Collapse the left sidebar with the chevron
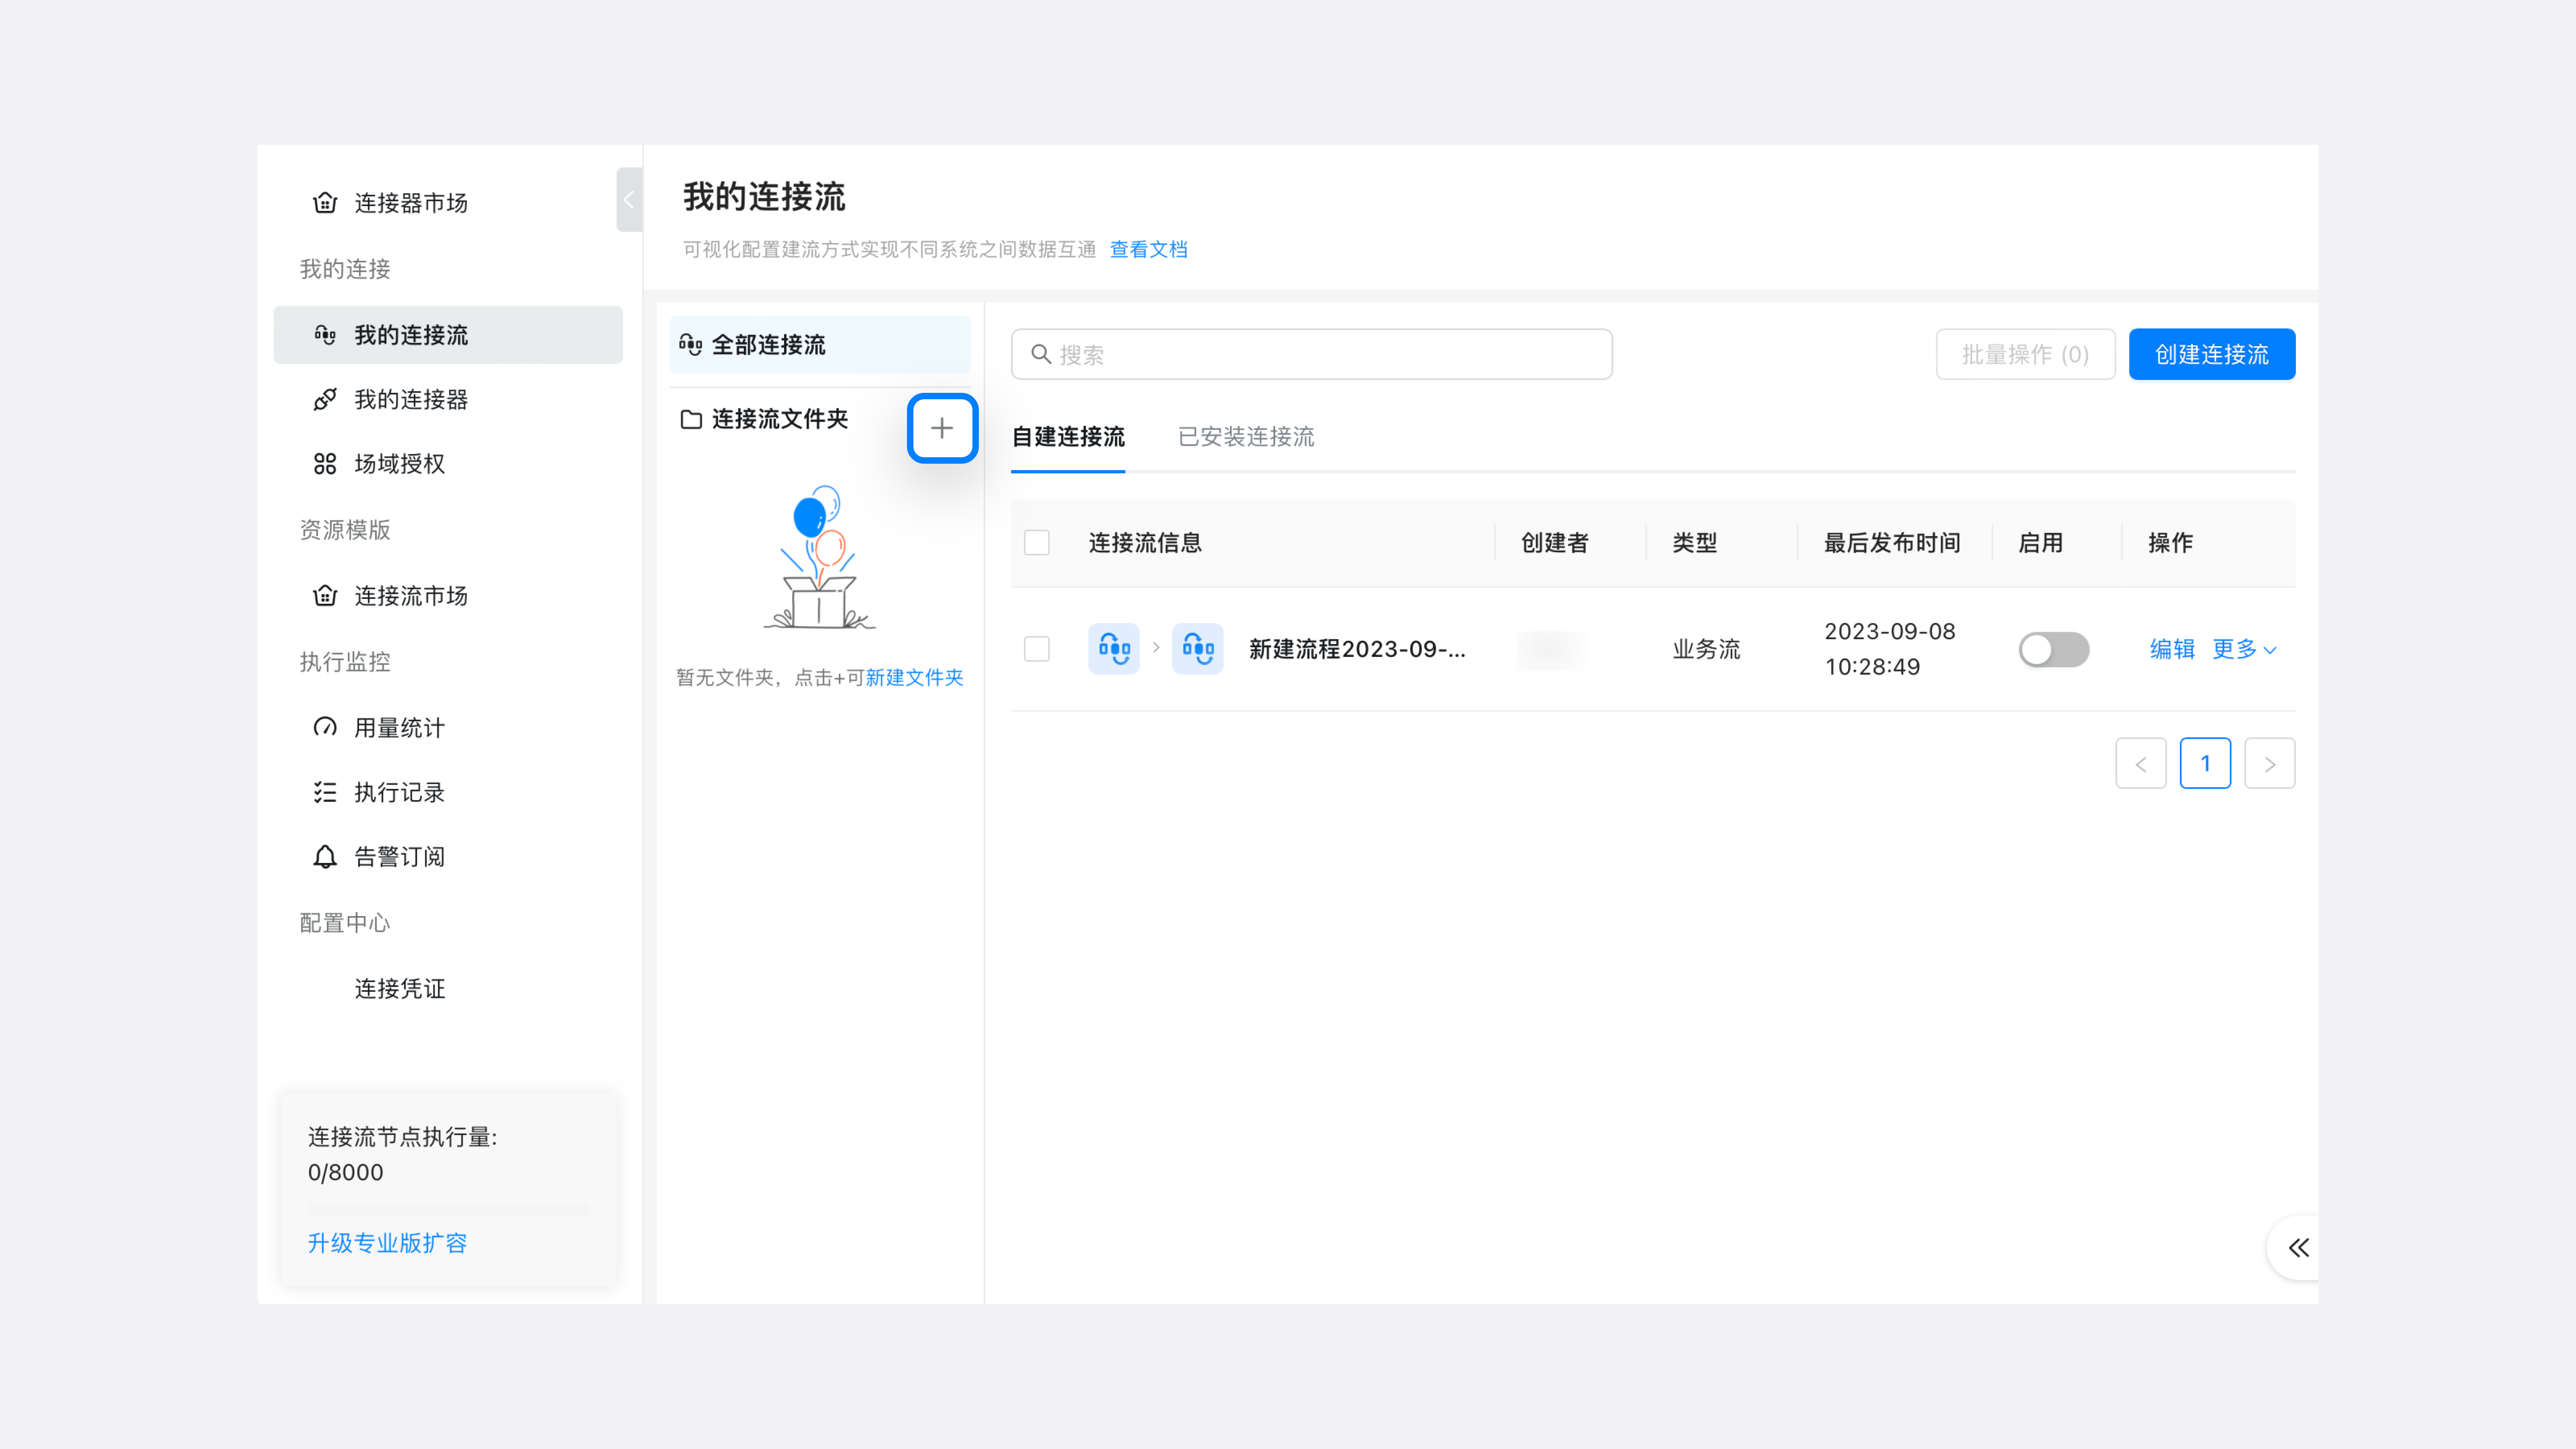 [628, 199]
